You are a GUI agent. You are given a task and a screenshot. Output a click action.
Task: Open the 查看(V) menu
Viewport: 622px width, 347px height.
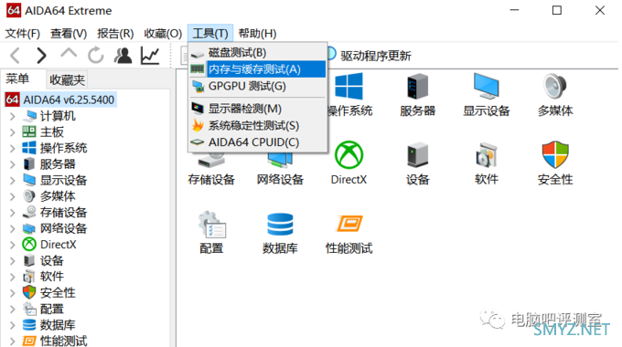point(69,34)
